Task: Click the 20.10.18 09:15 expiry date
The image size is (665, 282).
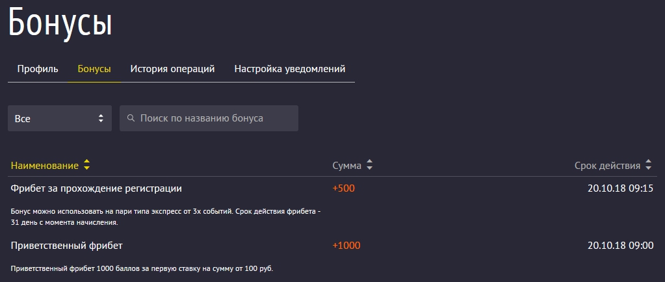Action: point(620,188)
